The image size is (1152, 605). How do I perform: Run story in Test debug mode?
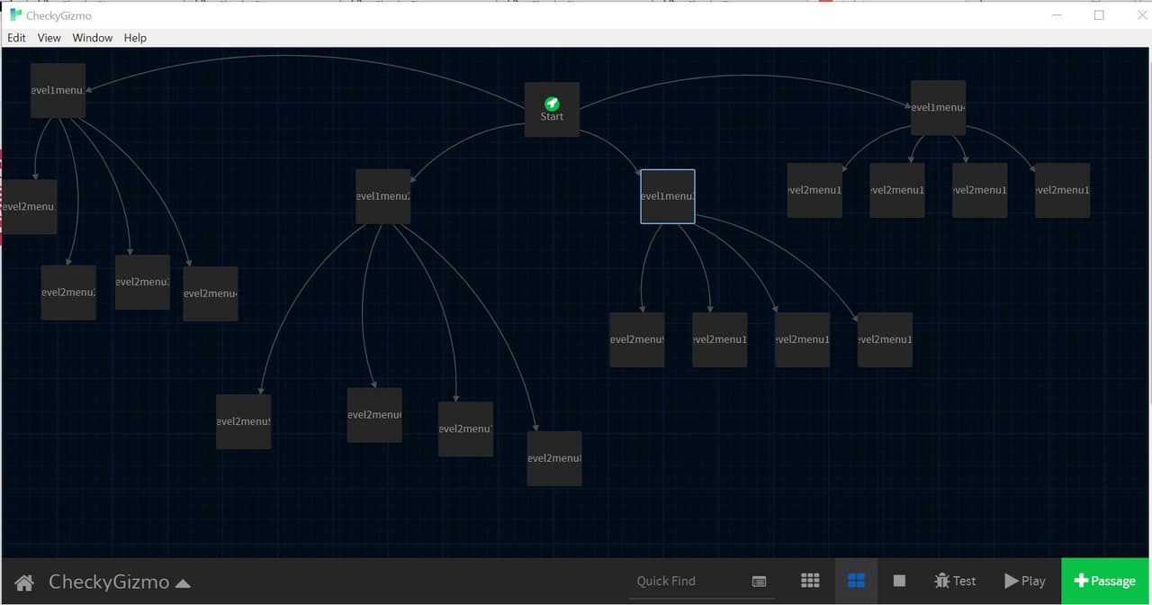coord(955,581)
